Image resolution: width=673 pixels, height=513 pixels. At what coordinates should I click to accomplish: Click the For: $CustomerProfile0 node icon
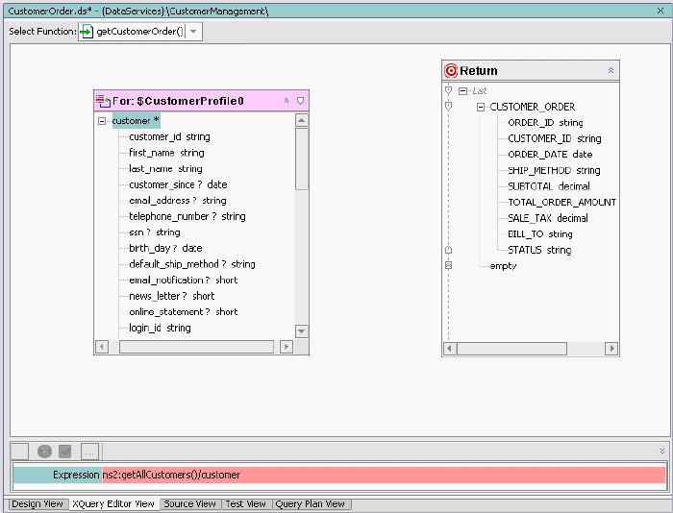pyautogui.click(x=103, y=101)
